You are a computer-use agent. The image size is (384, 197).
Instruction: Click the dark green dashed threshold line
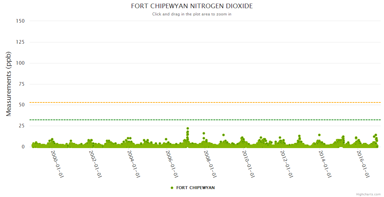[197, 120]
